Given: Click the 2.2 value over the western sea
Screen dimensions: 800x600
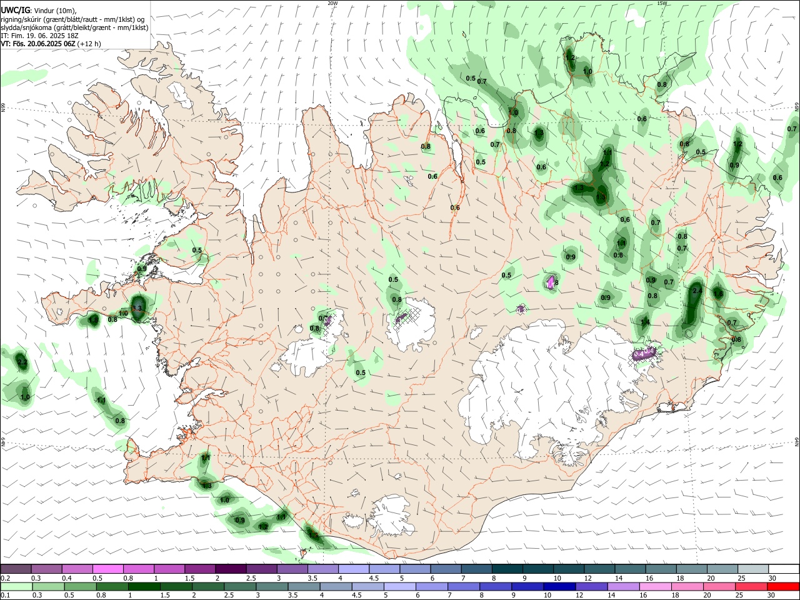Looking at the screenshot, I should (22, 362).
